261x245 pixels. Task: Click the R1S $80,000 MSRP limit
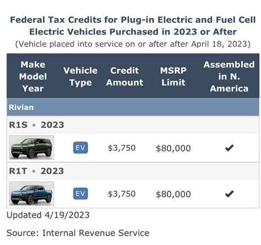(173, 148)
